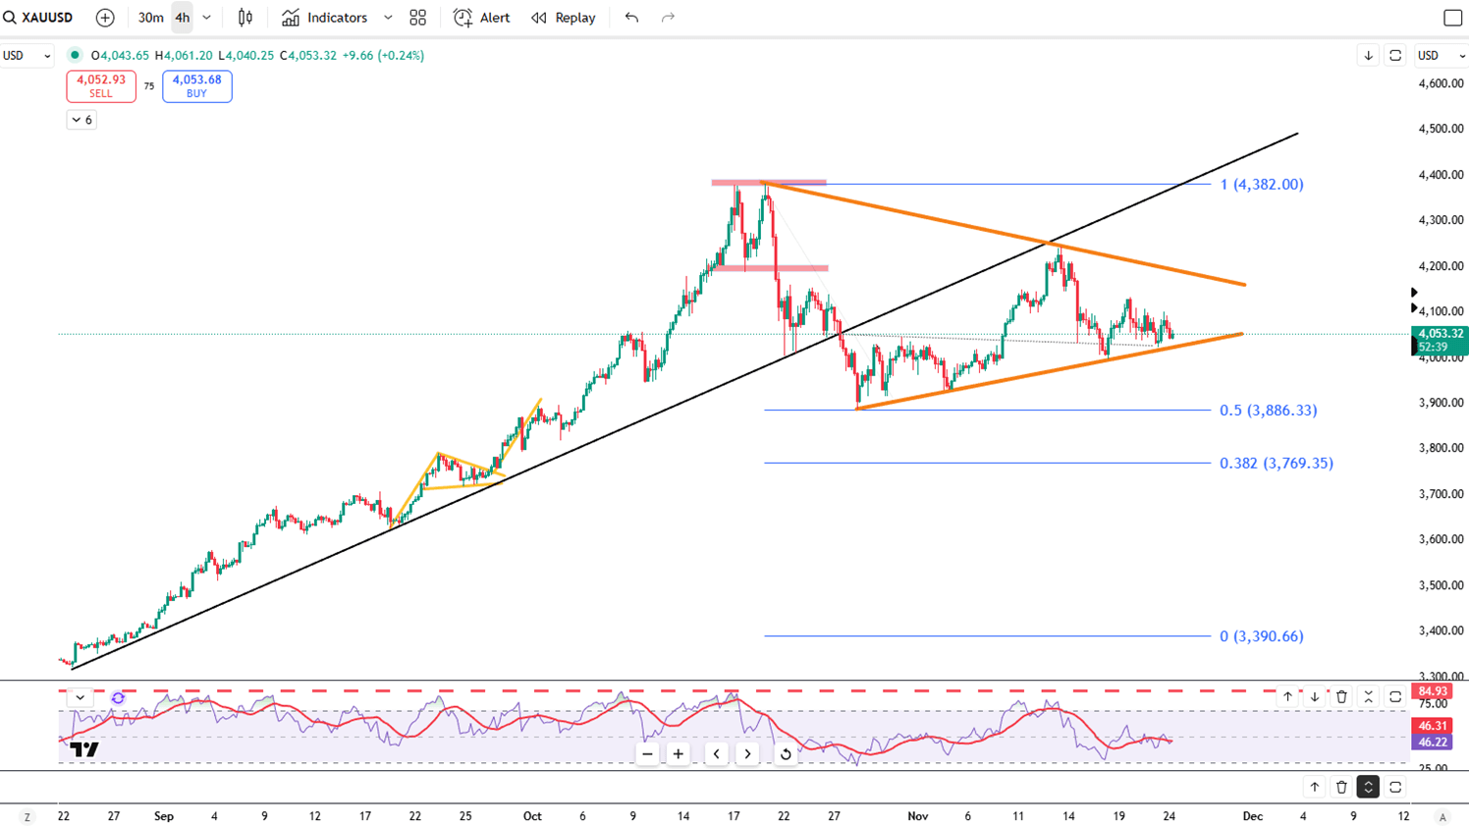Click the redo arrow

pyautogui.click(x=668, y=18)
